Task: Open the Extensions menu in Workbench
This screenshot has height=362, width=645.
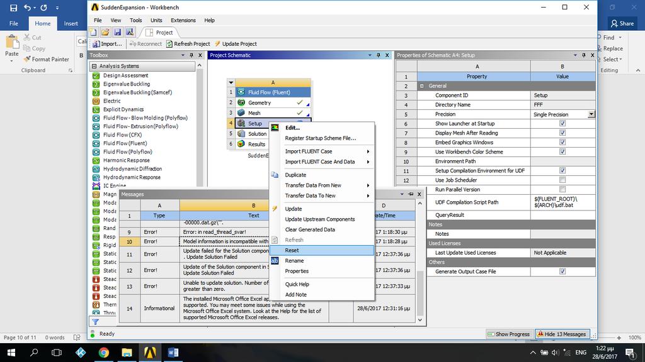Action: click(183, 20)
